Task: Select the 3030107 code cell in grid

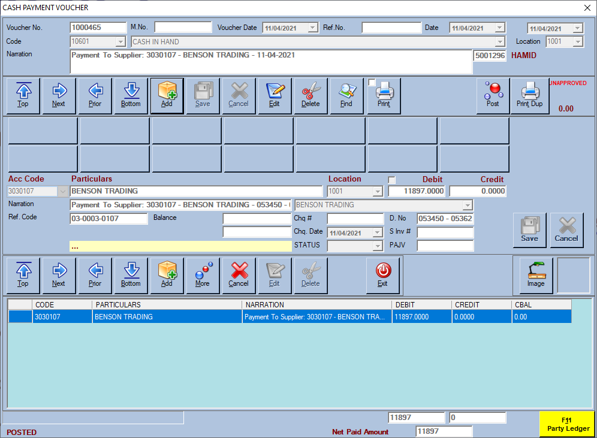Action: pyautogui.click(x=62, y=316)
